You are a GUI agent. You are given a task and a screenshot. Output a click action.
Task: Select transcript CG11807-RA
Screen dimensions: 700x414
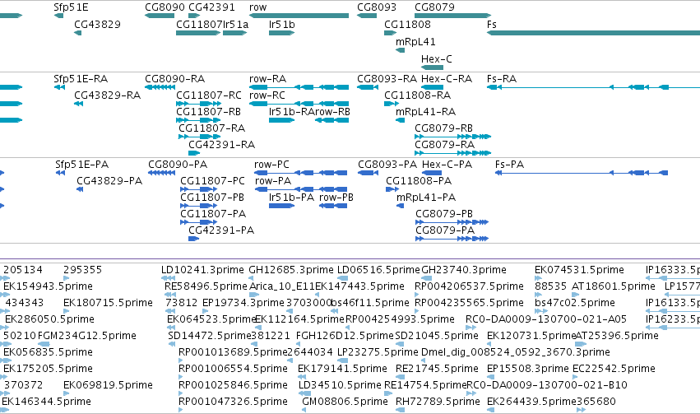pos(211,128)
